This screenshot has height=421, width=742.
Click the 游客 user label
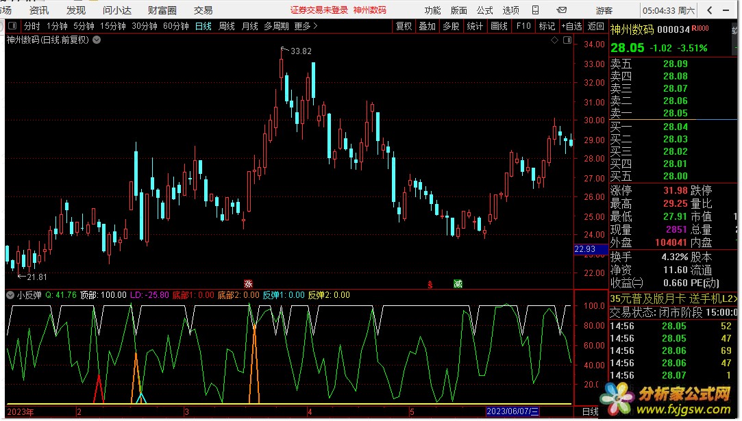604,10
